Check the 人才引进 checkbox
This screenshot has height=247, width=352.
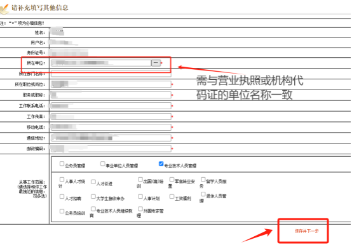coord(93,182)
